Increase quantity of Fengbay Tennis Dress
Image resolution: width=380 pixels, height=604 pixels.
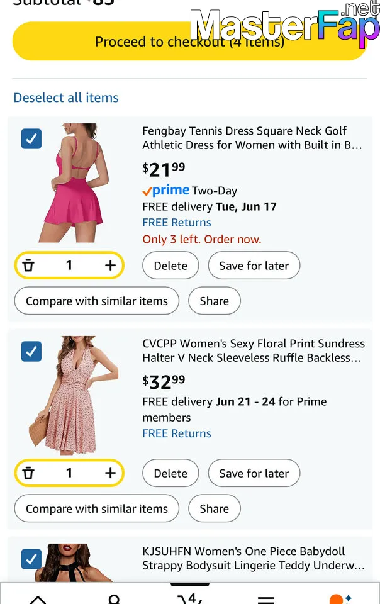[x=110, y=266]
